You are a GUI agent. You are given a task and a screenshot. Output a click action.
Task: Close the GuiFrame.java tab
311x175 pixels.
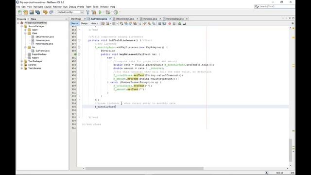tap(110, 19)
